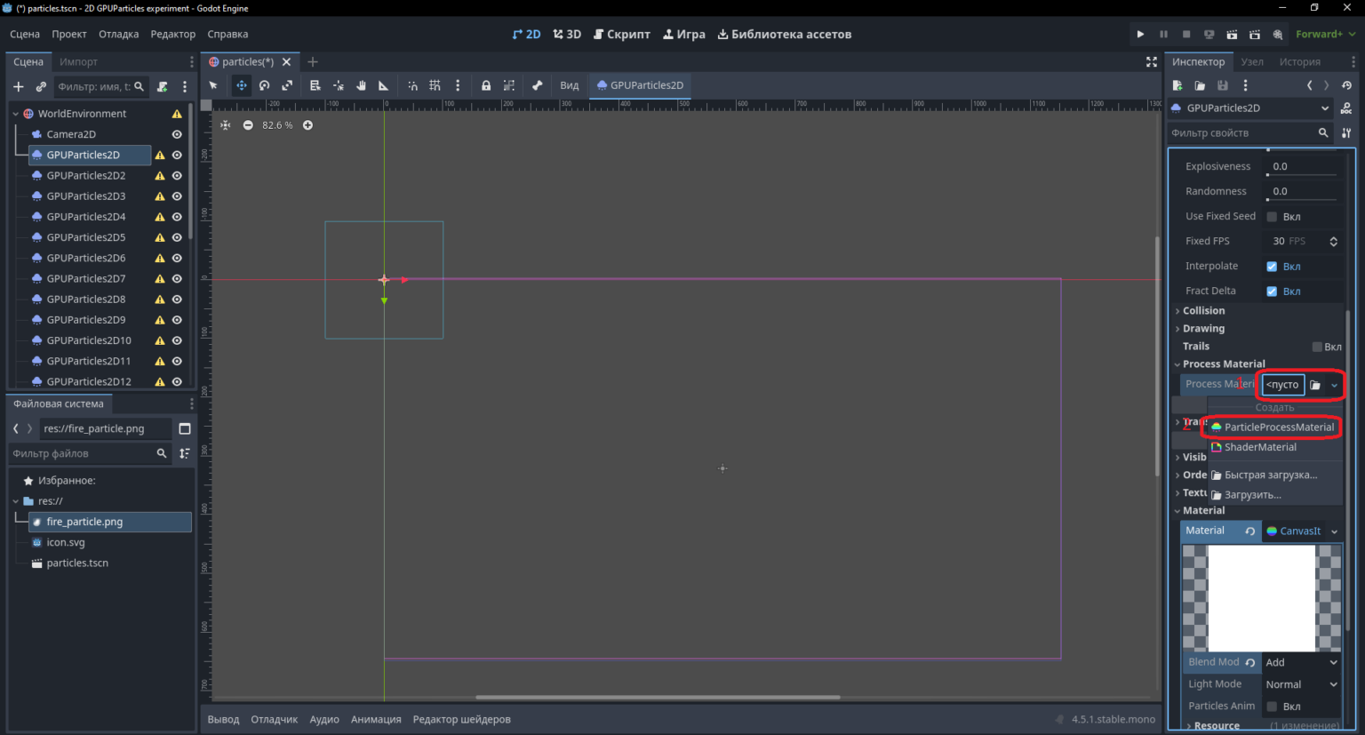Enable the Particles Anim checkbox
The image size is (1365, 735).
(x=1272, y=707)
